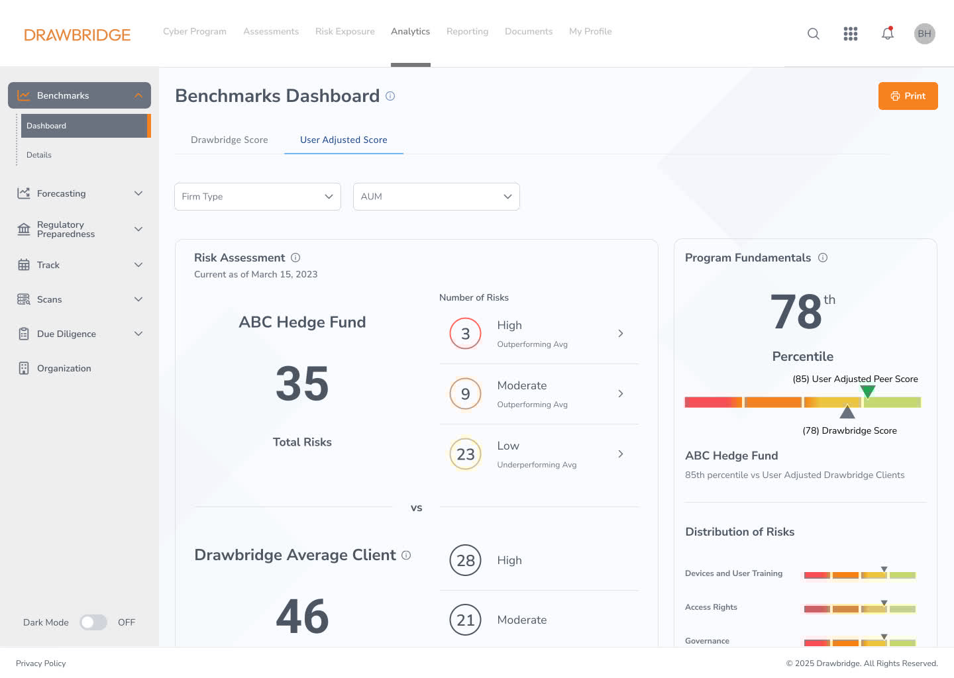The width and height of the screenshot is (954, 678).
Task: Toggle the Dark Mode switch
Action: coord(93,622)
